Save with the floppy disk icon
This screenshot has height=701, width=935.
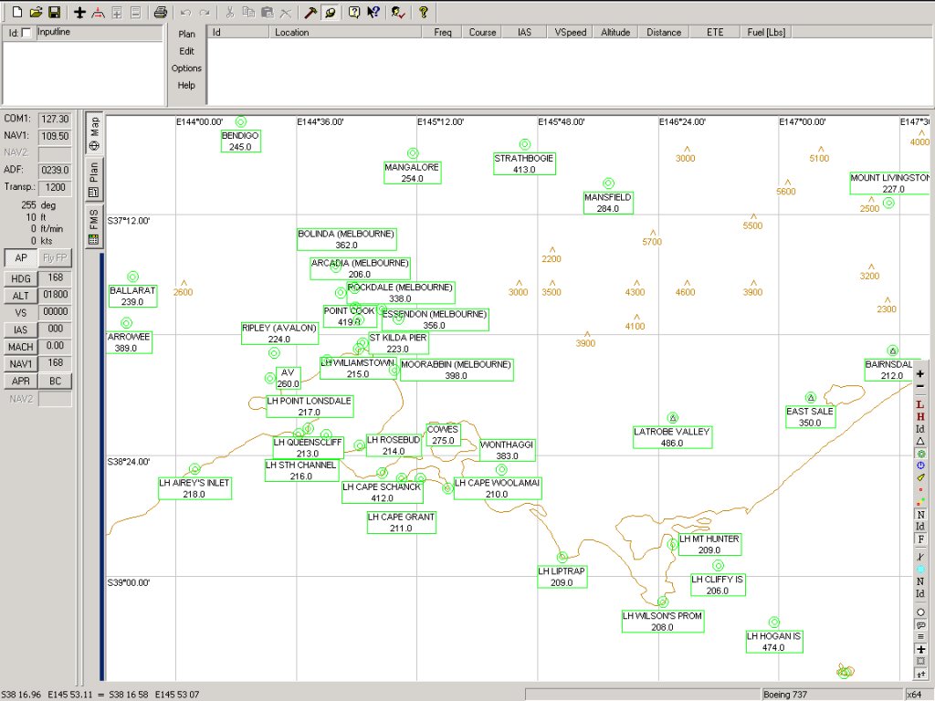click(54, 12)
